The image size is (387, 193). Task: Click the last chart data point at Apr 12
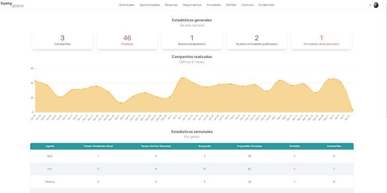(353, 110)
